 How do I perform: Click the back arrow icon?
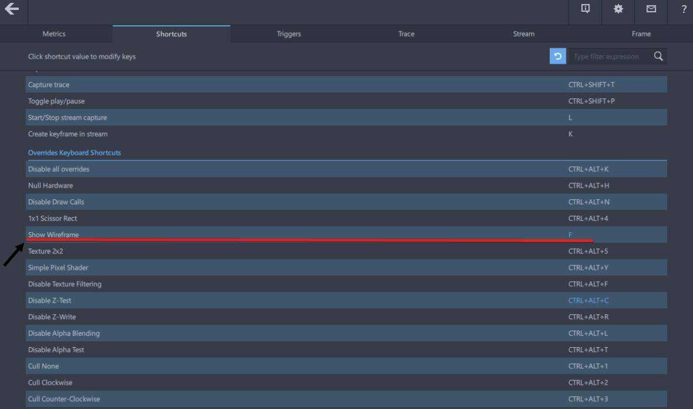pyautogui.click(x=12, y=9)
